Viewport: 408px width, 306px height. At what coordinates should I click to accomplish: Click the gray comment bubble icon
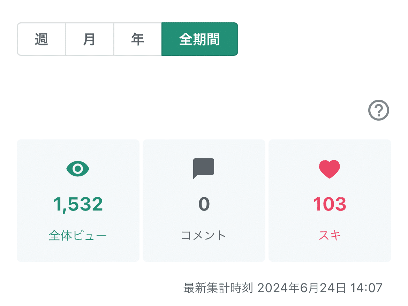(204, 169)
